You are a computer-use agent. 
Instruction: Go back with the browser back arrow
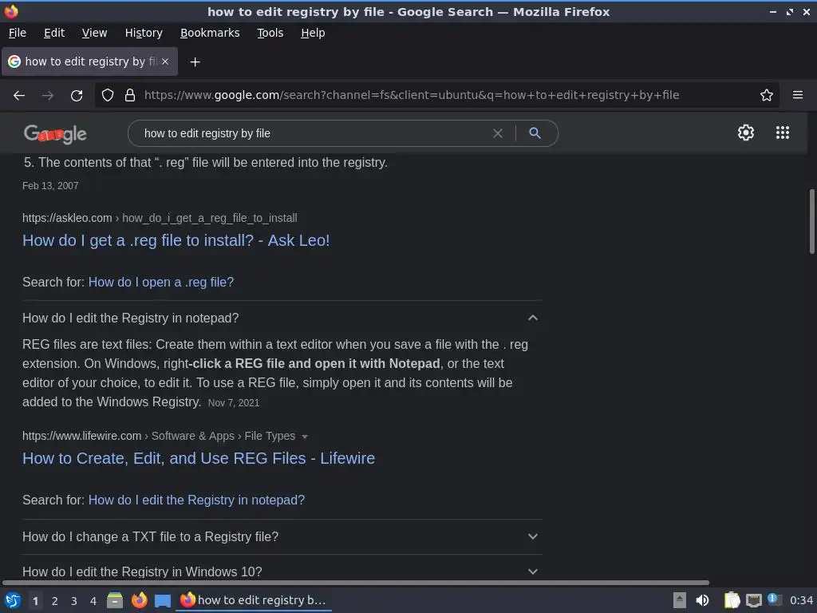(19, 96)
